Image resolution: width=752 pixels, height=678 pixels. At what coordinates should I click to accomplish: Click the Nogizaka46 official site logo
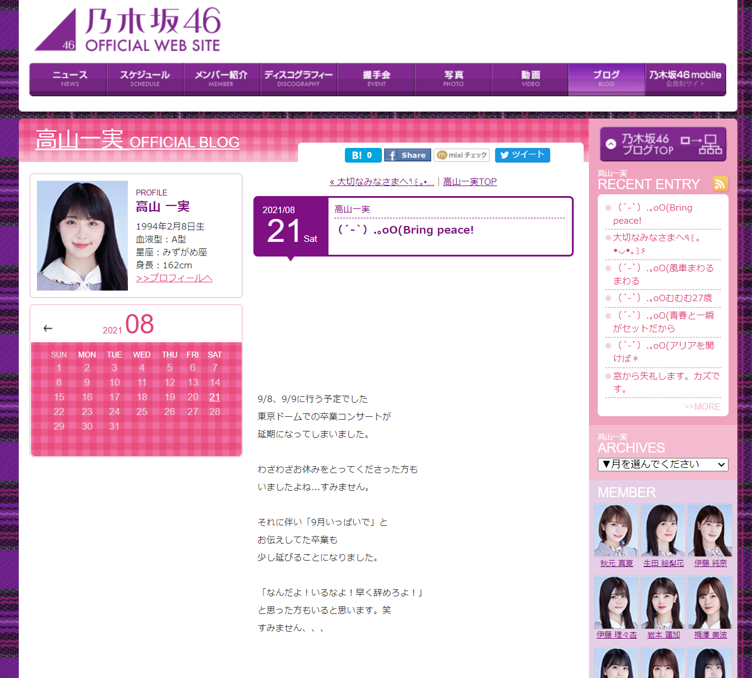click(128, 30)
